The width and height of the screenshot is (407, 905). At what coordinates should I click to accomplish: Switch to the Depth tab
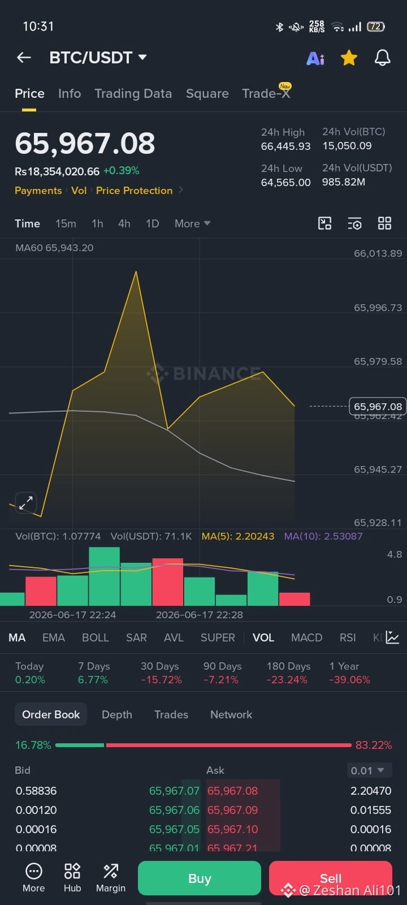tap(117, 714)
